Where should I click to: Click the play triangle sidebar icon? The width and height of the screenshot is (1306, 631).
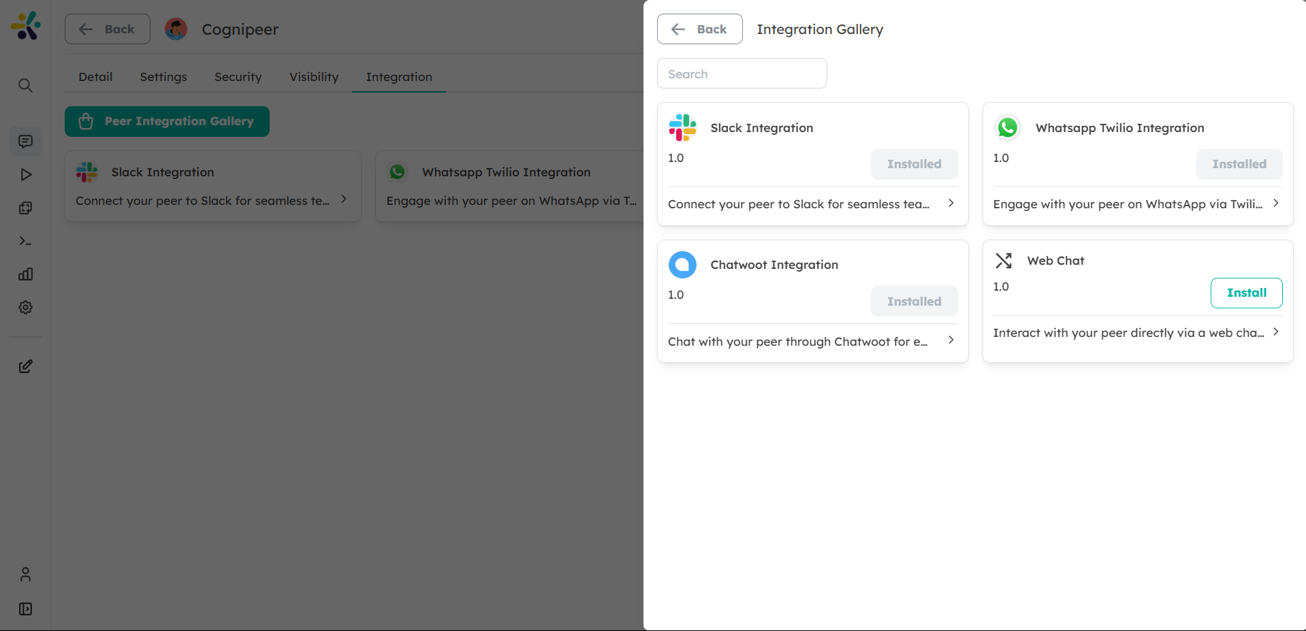pos(25,175)
